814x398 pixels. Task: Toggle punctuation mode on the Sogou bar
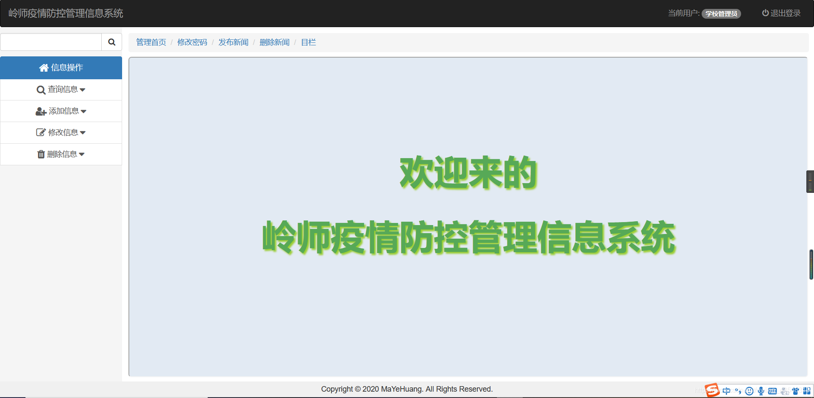[738, 390]
